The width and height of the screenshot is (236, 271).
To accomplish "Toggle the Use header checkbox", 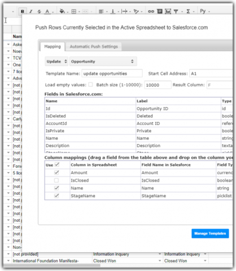I will pos(57,165).
